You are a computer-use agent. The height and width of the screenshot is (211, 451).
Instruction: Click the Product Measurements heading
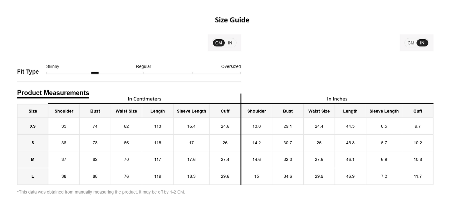click(x=53, y=93)
